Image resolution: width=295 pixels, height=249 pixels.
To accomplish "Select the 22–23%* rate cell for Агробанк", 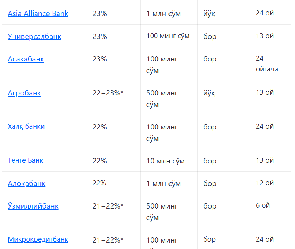I will click(108, 93).
